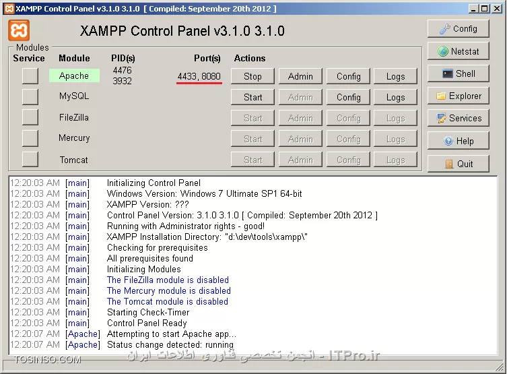Select the green Apache module label
The image size is (507, 374).
(x=74, y=75)
